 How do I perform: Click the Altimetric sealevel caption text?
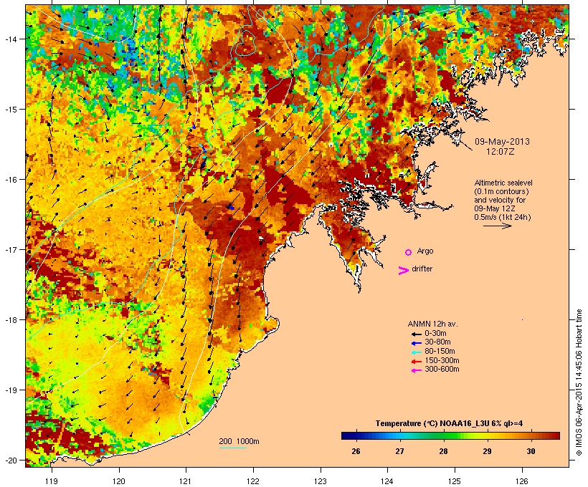click(x=503, y=183)
